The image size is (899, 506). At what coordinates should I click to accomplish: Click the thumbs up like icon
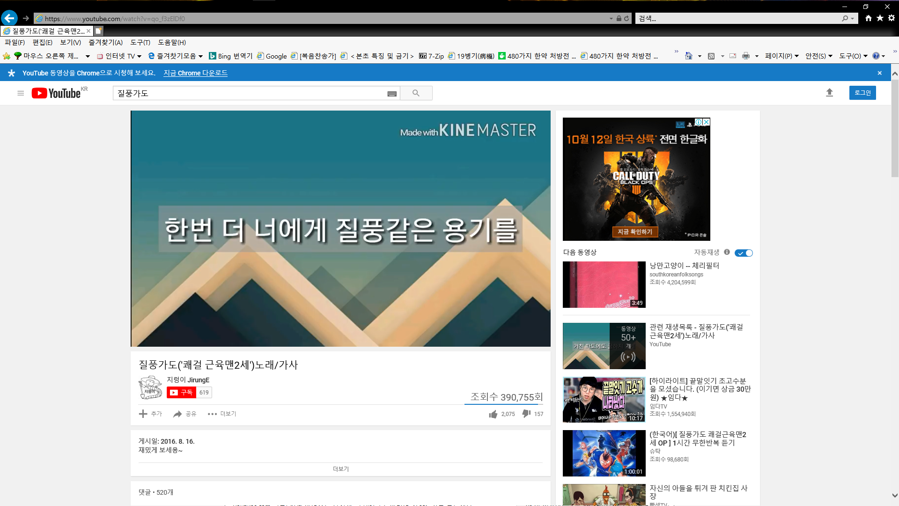coord(493,414)
